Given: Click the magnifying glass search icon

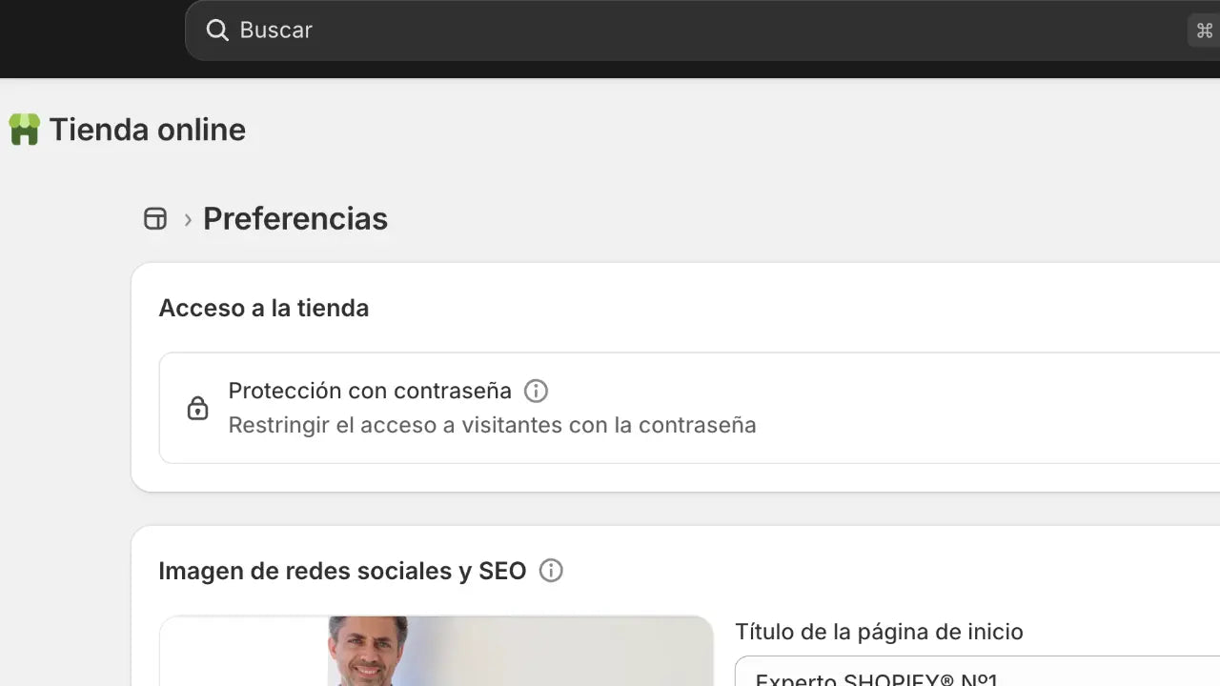Looking at the screenshot, I should (x=216, y=30).
